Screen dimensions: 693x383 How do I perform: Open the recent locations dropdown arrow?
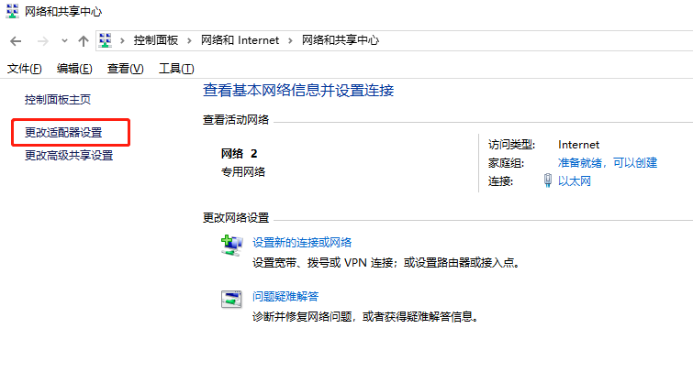[x=64, y=41]
